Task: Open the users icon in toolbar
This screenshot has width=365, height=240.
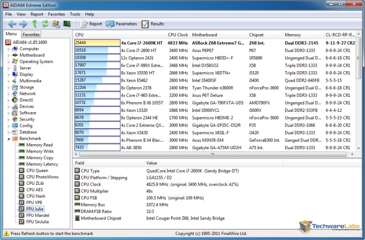Action: [56, 24]
